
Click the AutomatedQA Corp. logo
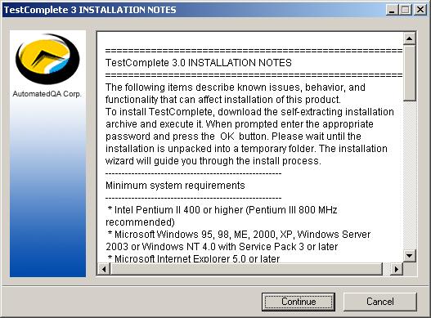[x=47, y=59]
